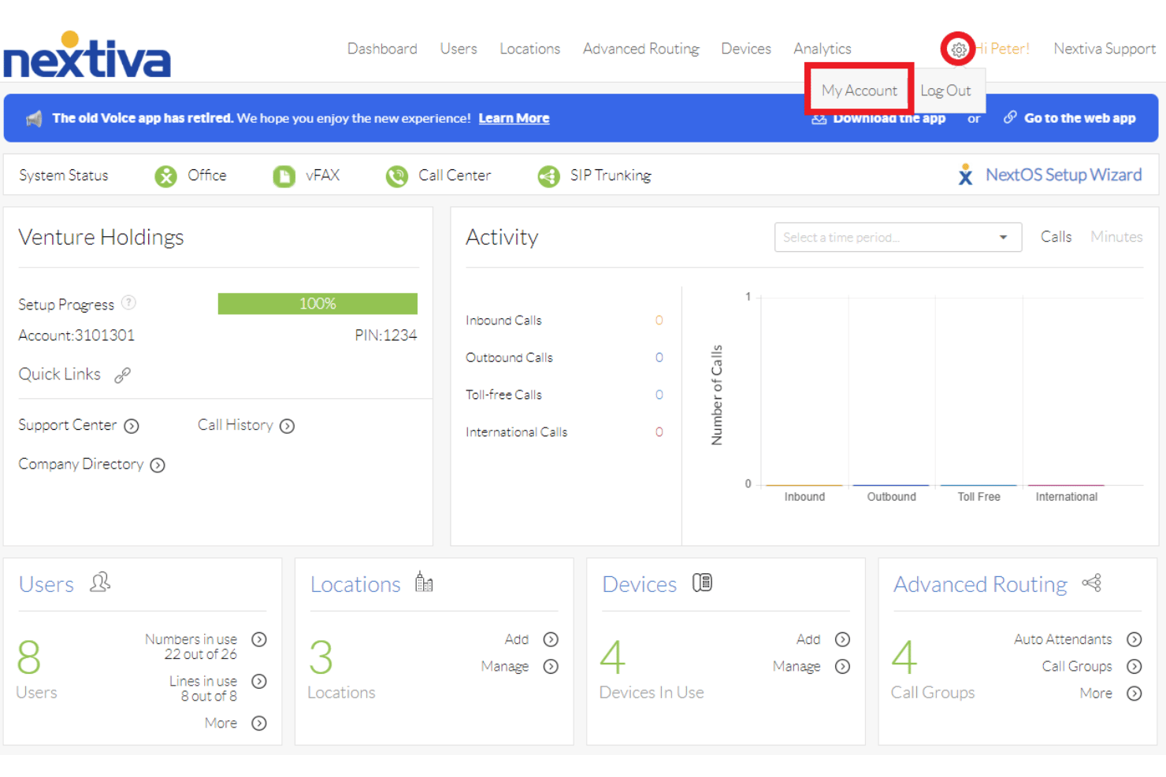
Task: Open the Locations nav menu
Action: point(529,49)
